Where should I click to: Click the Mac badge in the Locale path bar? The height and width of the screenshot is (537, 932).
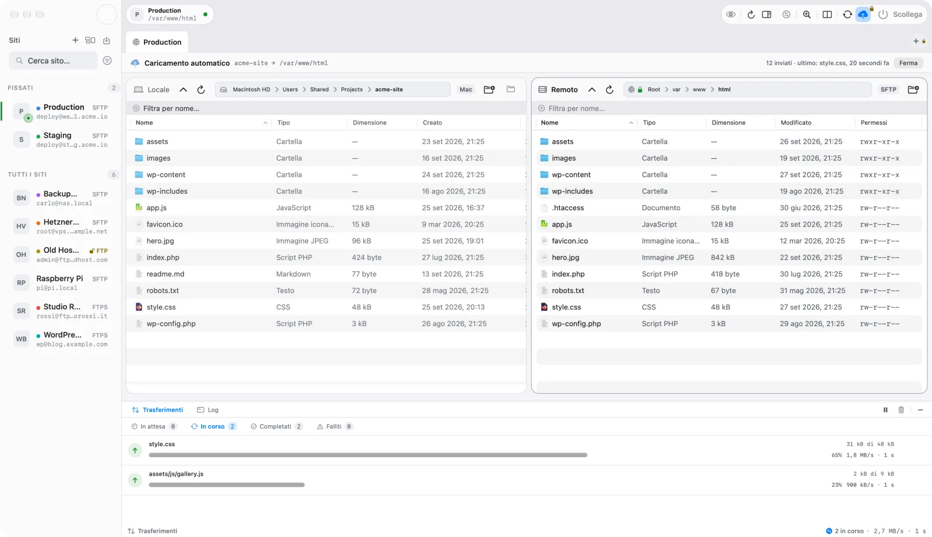466,90
